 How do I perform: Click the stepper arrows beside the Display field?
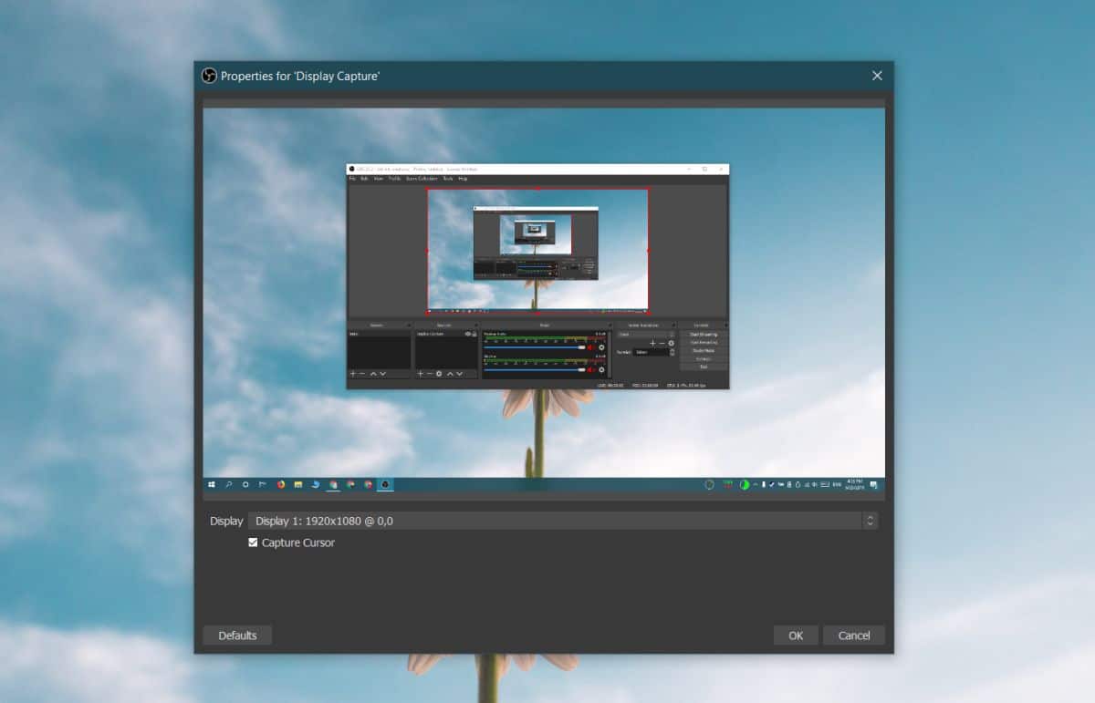tap(869, 521)
